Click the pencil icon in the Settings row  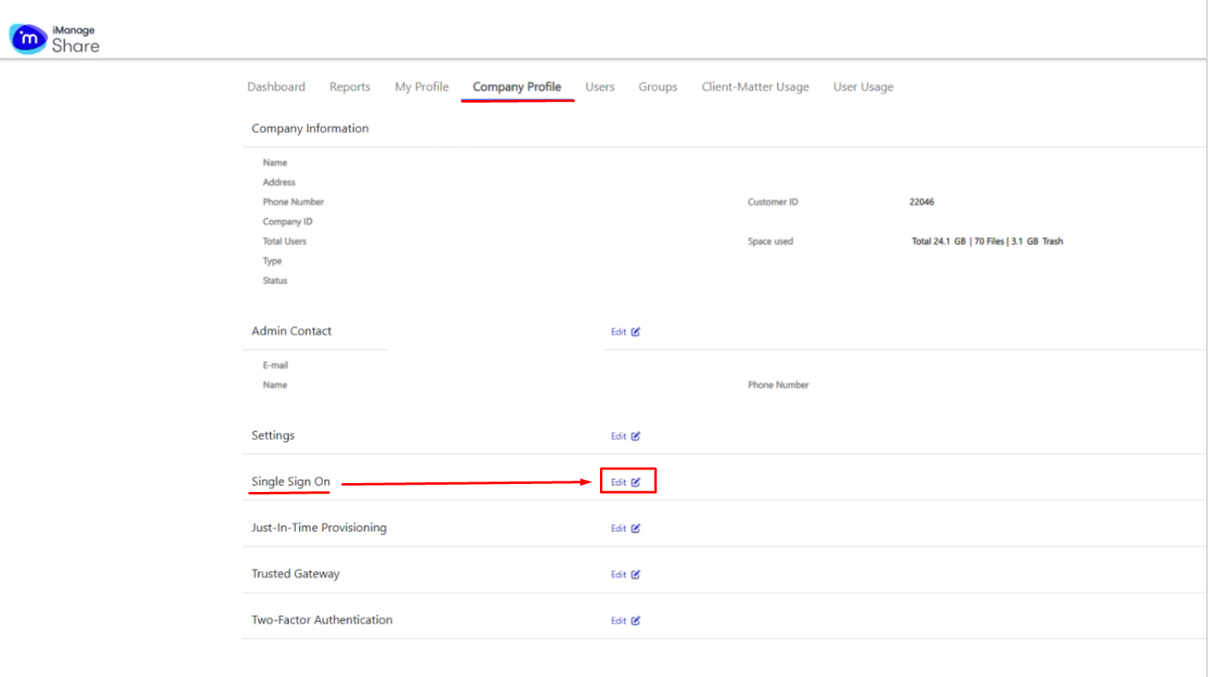[636, 436]
